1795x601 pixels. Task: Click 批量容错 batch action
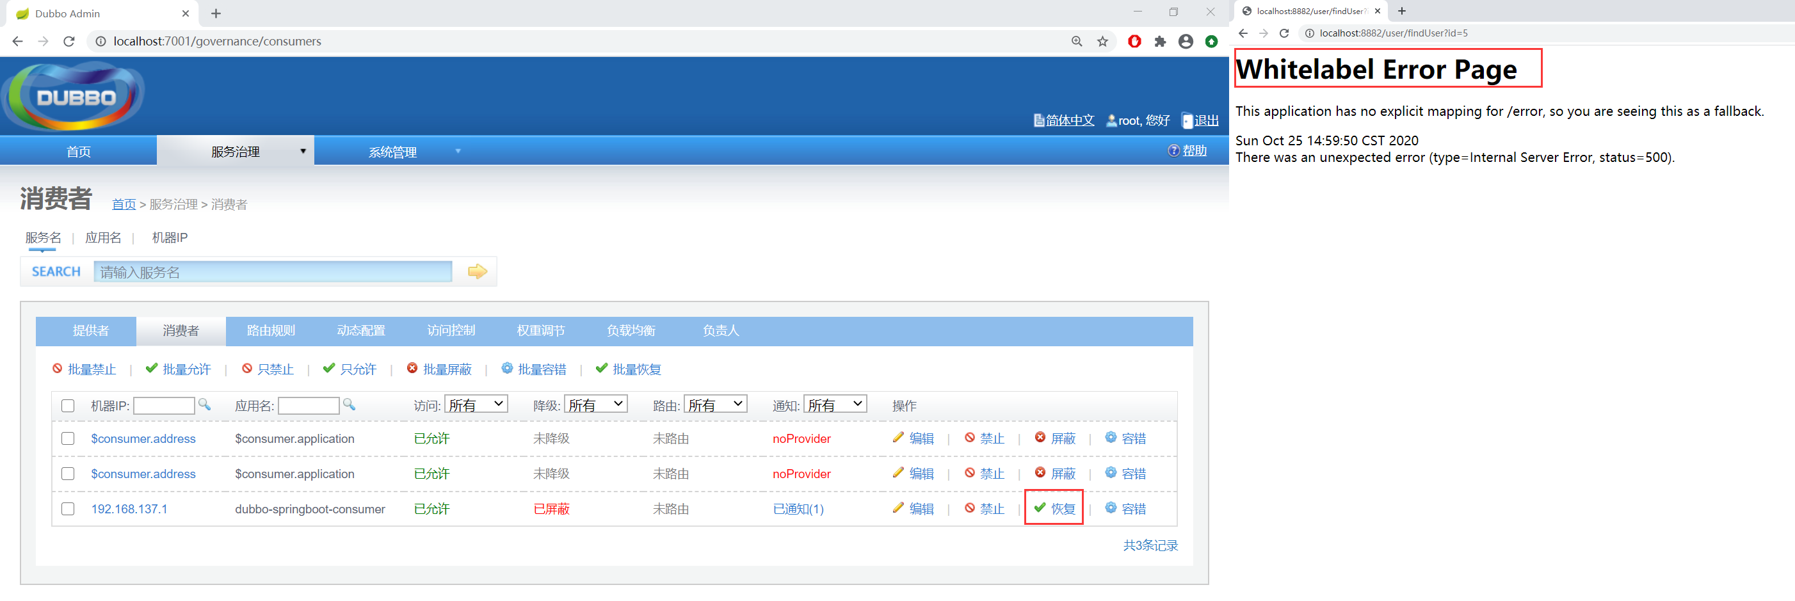(535, 370)
